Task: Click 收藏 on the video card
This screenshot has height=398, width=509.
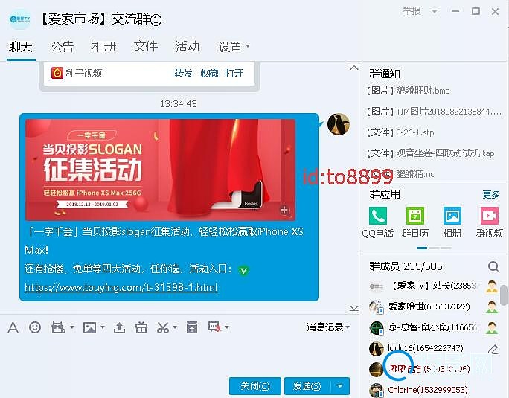Action: pos(209,74)
